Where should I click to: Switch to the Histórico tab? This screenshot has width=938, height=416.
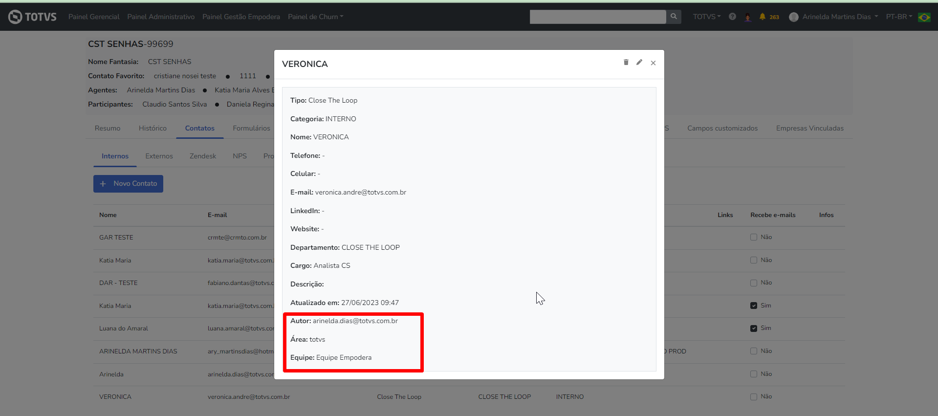point(153,128)
